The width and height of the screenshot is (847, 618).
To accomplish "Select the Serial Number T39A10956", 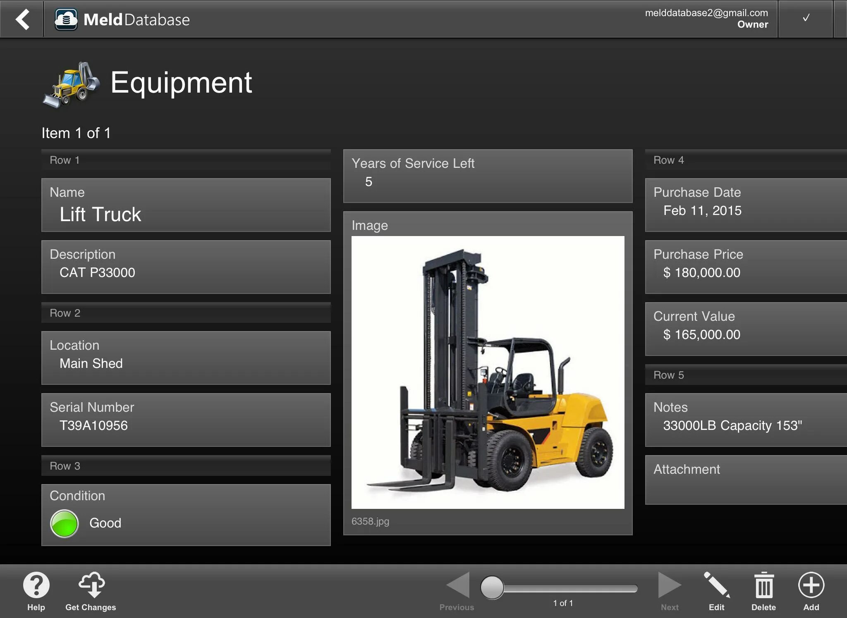I will click(186, 420).
